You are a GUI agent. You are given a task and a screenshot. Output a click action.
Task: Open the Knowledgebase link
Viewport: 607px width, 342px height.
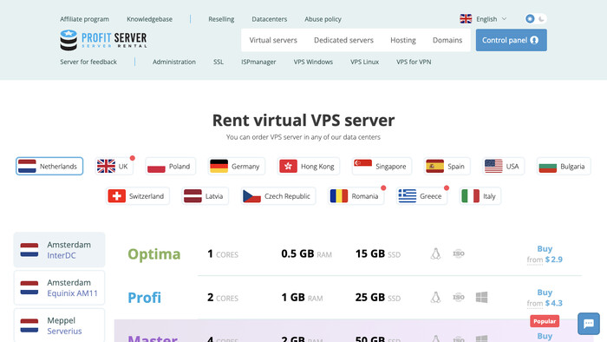[149, 19]
